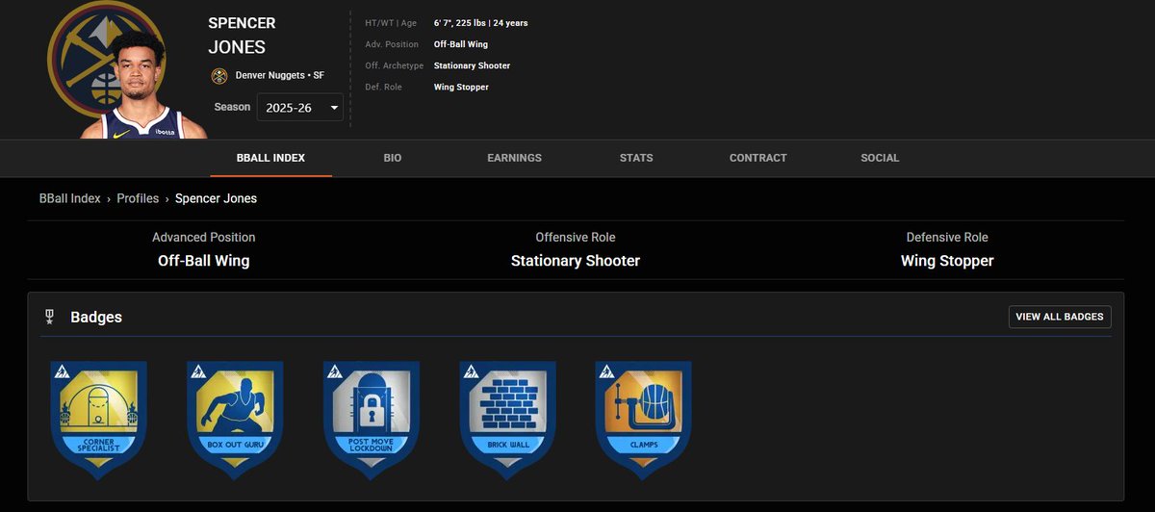Open the Box Out Guru badge
This screenshot has height=512, width=1155.
click(235, 420)
